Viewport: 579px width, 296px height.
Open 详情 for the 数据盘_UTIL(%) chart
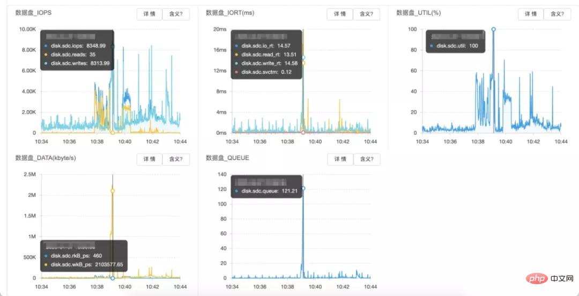tap(531, 14)
